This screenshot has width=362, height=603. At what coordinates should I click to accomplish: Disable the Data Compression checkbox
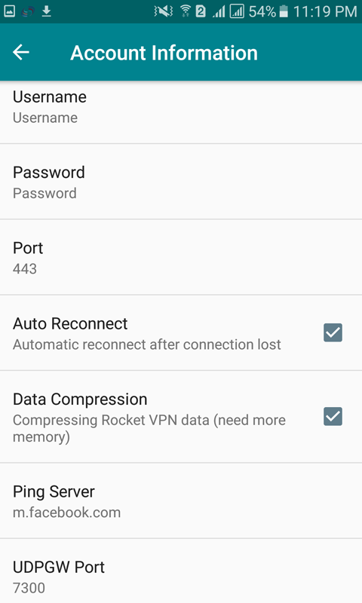pyautogui.click(x=333, y=417)
